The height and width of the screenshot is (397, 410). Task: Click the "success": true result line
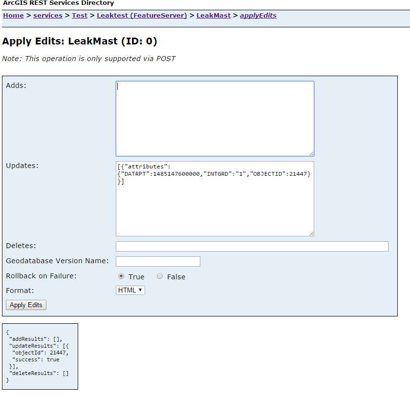pos(36,359)
